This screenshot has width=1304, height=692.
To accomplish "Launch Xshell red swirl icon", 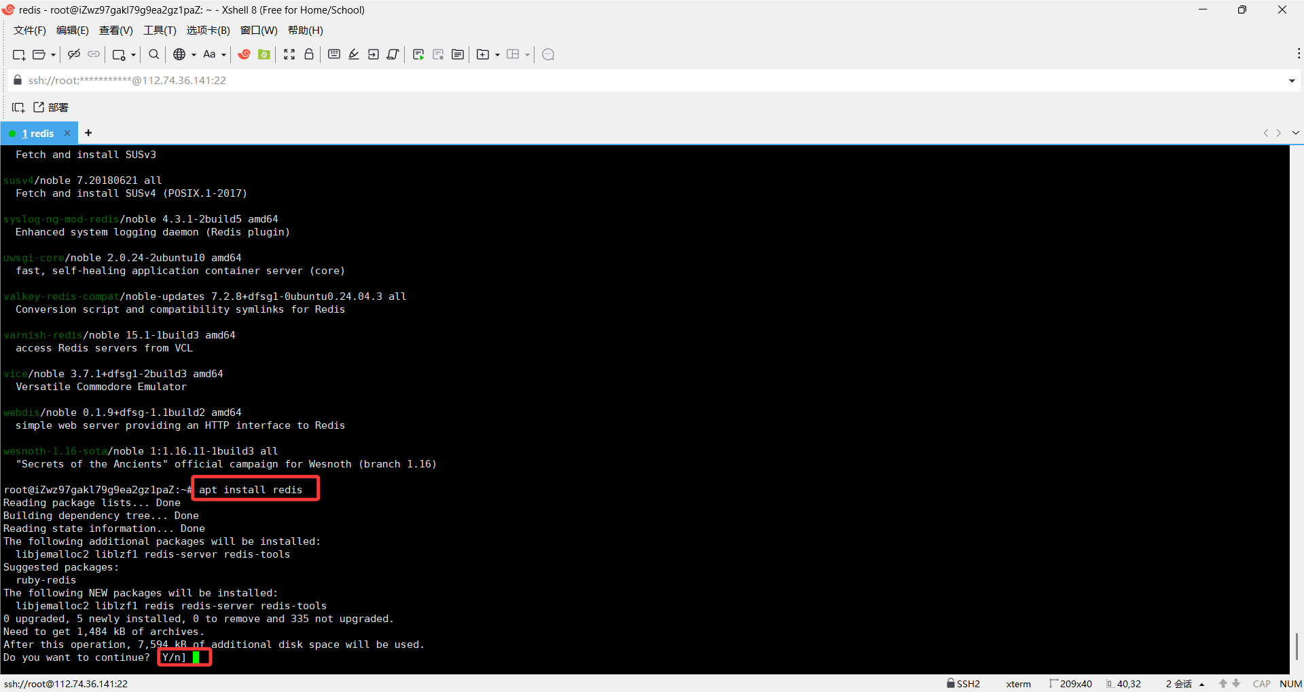I will (x=244, y=54).
